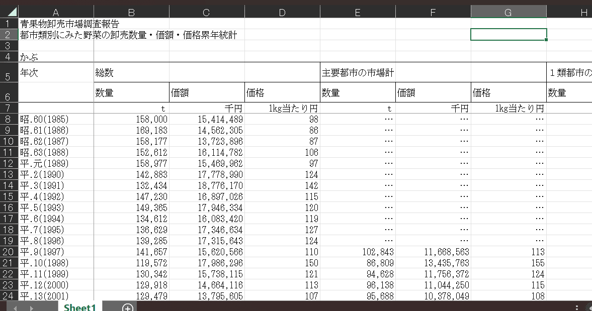Select column B header
This screenshot has height=311, width=592.
[x=131, y=12]
